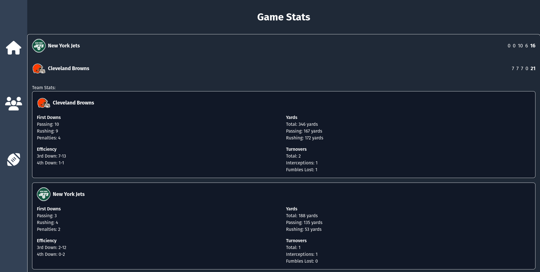The width and height of the screenshot is (540, 272).
Task: Click the Efficiency heading in the Browns card
Action: click(47, 149)
